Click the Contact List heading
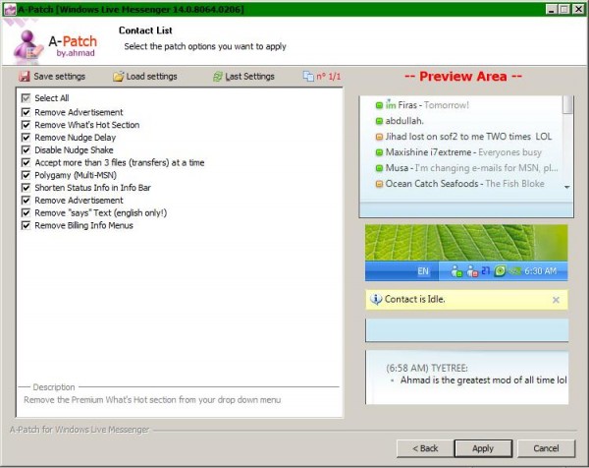589x468 pixels. coord(145,30)
